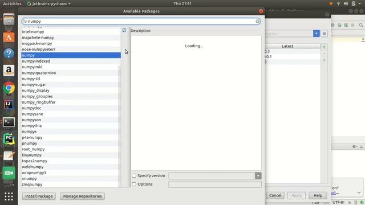Launch Amazon from the dock

[9, 71]
